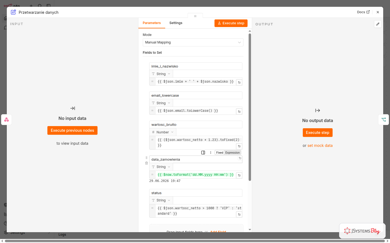Click the scroll up arrow of the parameters panel

[250, 31]
